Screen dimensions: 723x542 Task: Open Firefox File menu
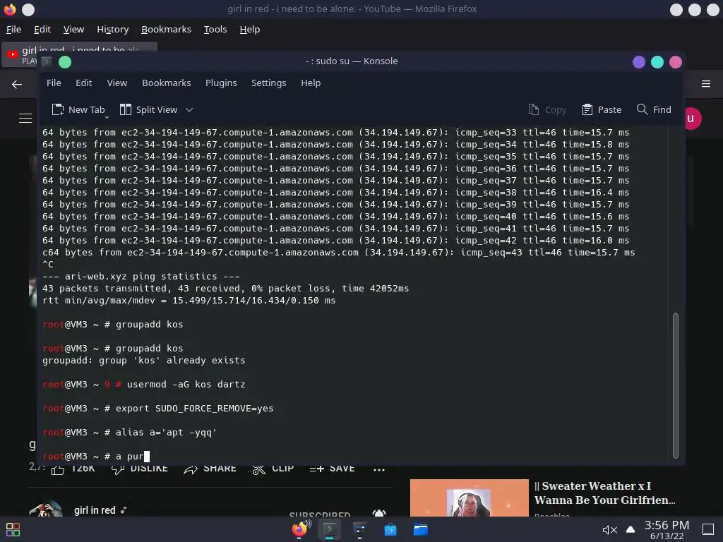[13, 30]
